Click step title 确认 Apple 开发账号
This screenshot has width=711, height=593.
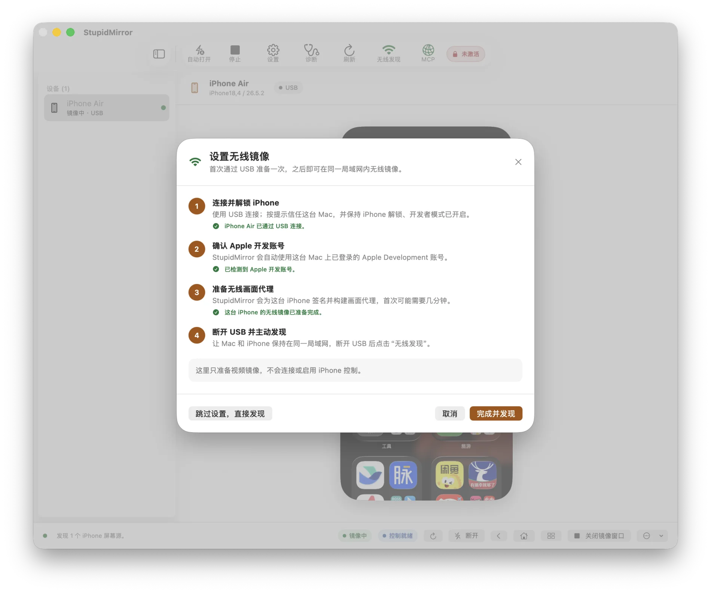[248, 246]
